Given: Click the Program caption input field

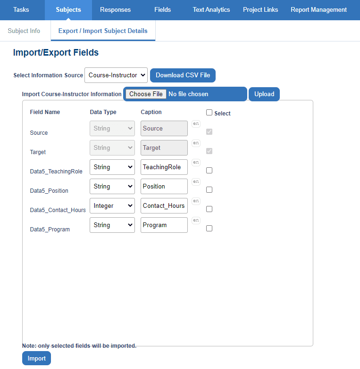Looking at the screenshot, I should click(164, 225).
